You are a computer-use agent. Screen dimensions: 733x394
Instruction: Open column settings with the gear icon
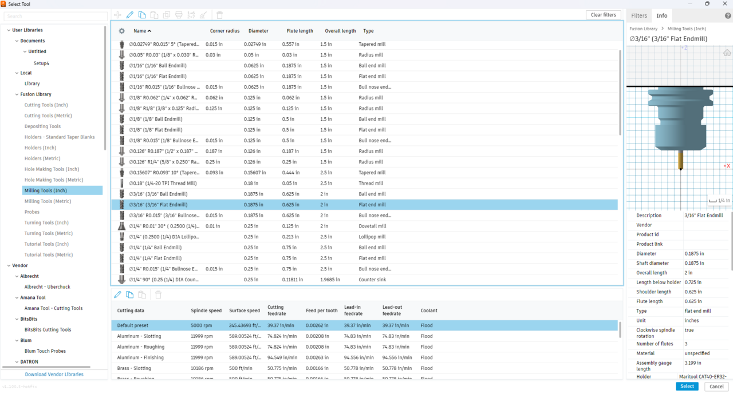pos(121,31)
